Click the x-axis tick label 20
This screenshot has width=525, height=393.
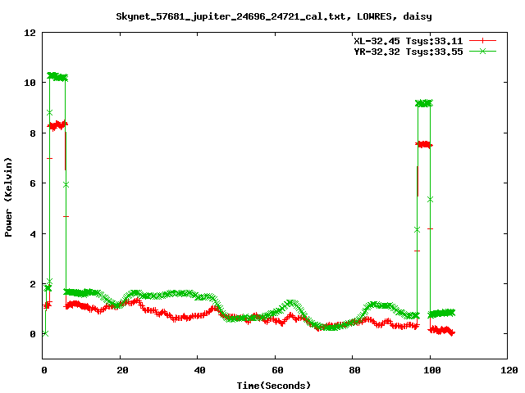click(122, 370)
